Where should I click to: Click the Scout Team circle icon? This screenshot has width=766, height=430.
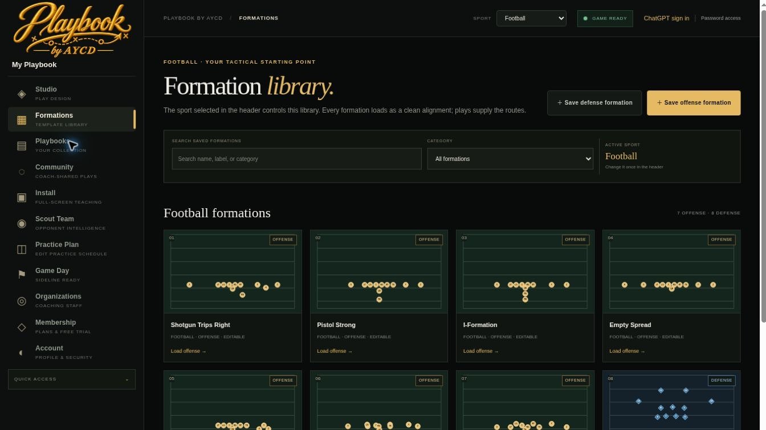[x=22, y=224]
